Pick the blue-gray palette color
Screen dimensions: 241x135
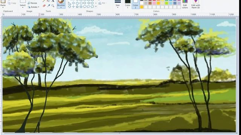(x=175, y=3)
